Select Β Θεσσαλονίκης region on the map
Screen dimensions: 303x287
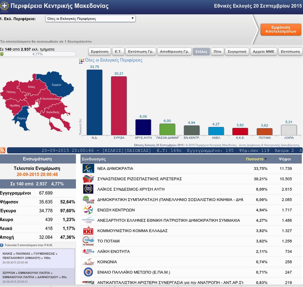[50, 99]
